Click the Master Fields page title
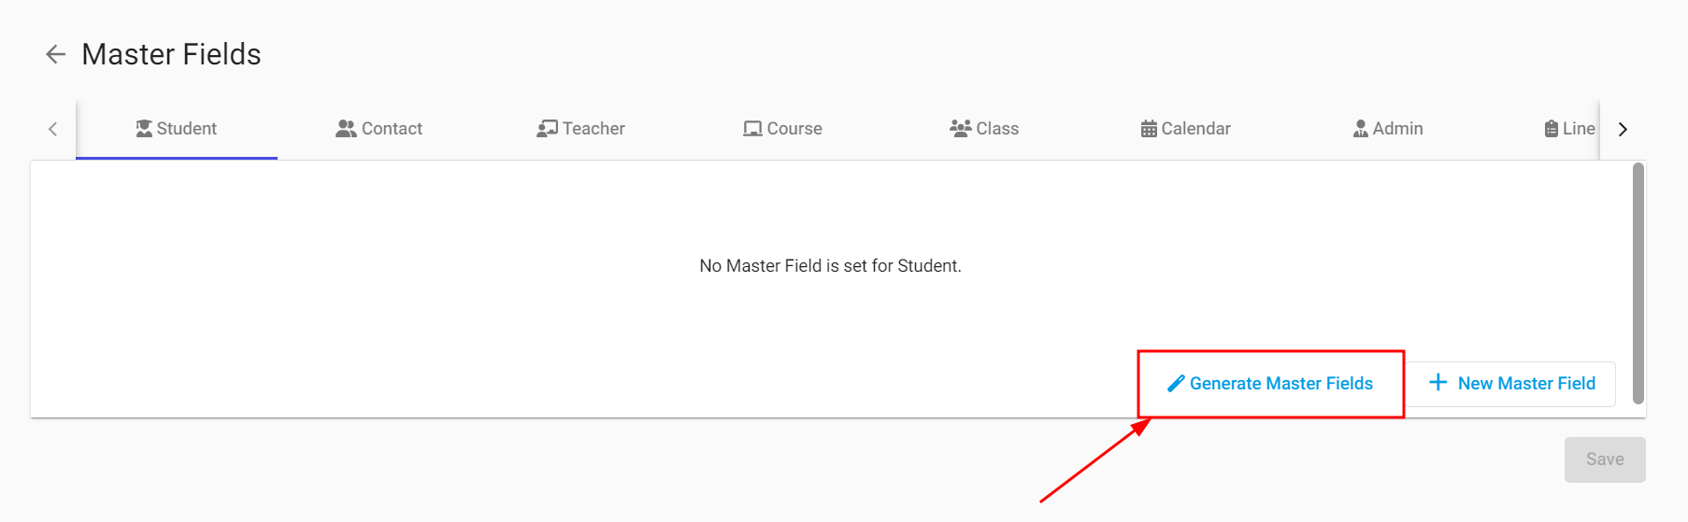Image resolution: width=1688 pixels, height=522 pixels. 171,54
